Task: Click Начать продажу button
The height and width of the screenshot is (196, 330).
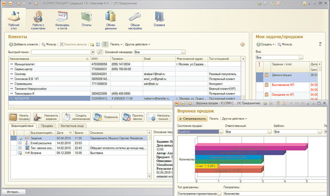Action: tap(20, 117)
